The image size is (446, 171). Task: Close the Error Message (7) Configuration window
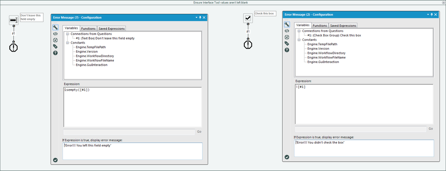(204, 18)
